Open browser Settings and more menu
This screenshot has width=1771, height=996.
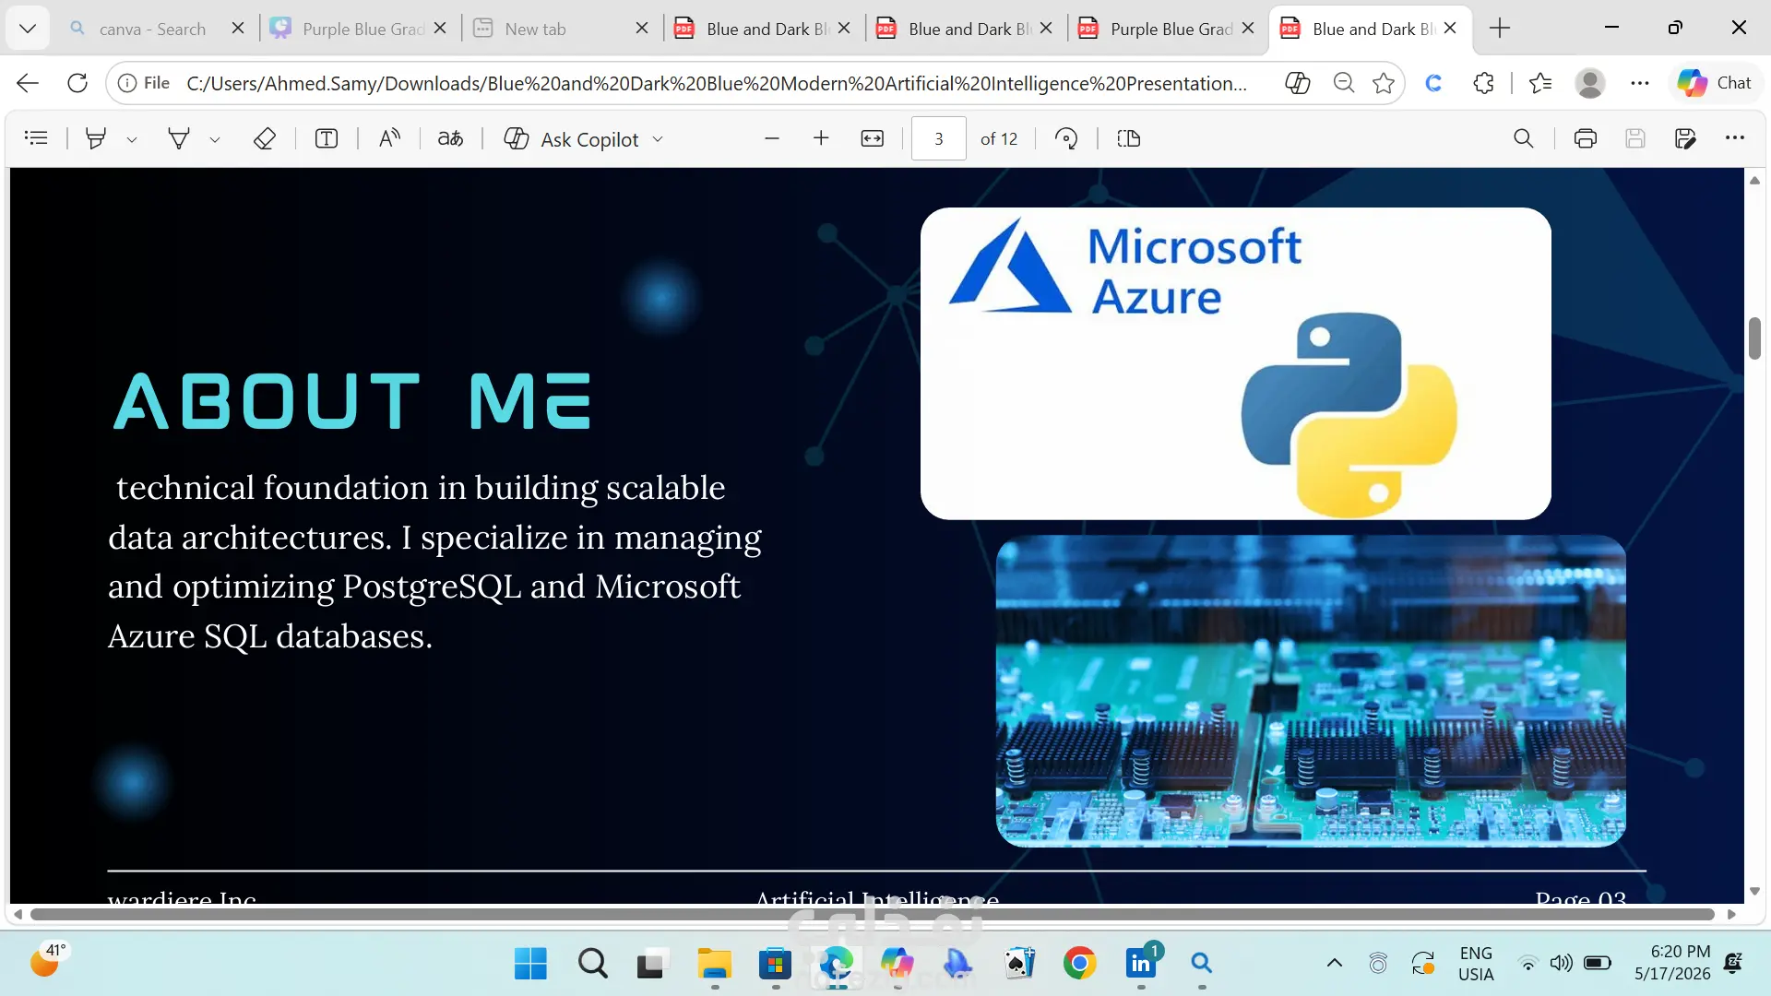[1640, 83]
